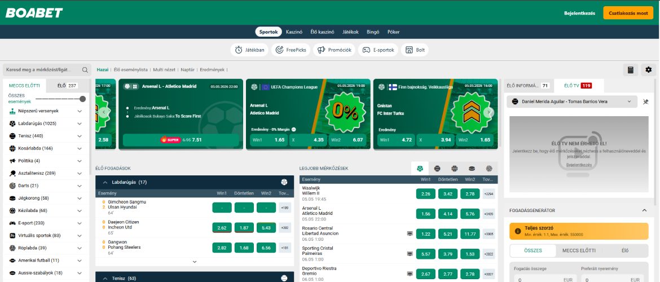This screenshot has width=660, height=282.
Task: Switch to the Élő kaszinó tab
Action: 322,32
